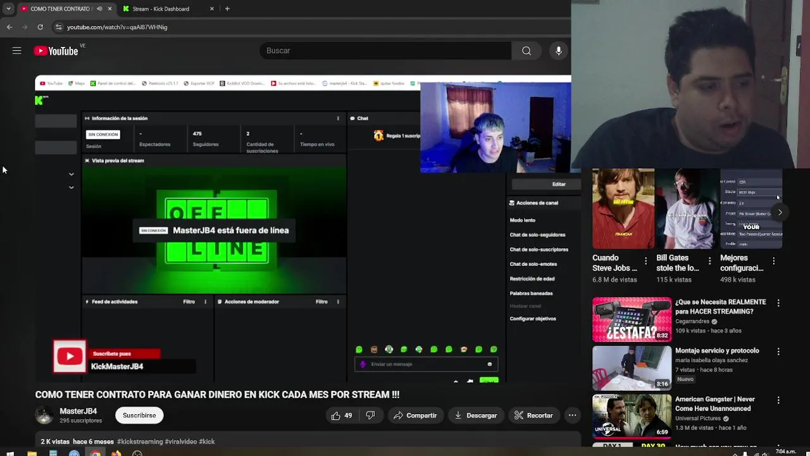Close the Stream - Kick Dashboard tab
Viewport: 810px width, 456px height.
[x=212, y=9]
